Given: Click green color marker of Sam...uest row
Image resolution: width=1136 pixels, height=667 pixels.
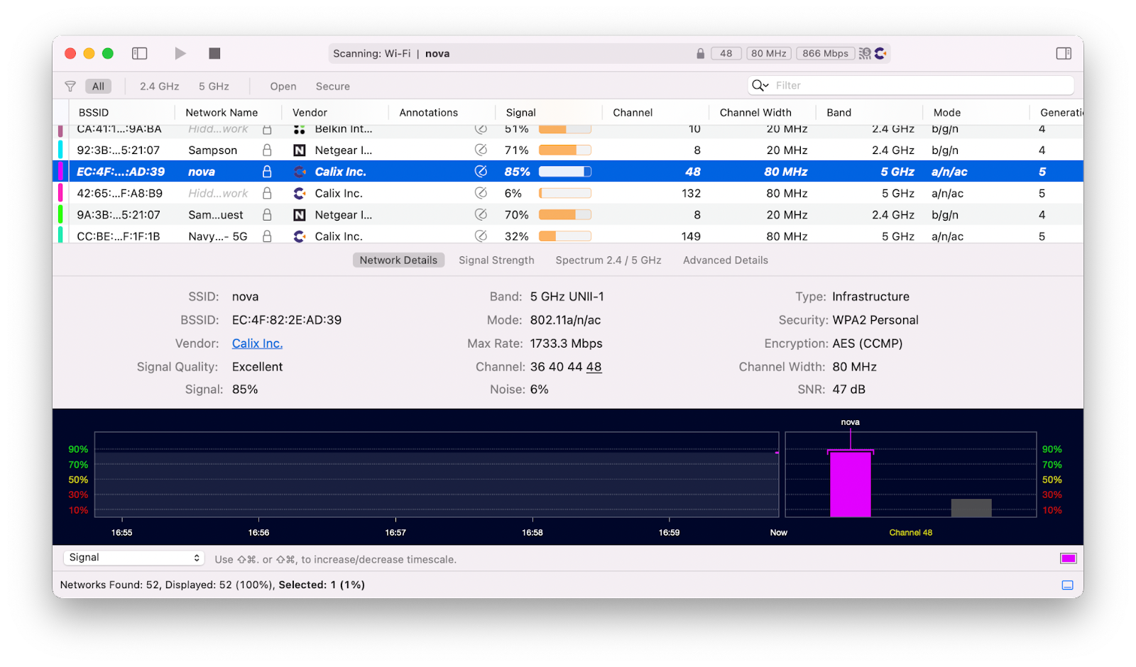Looking at the screenshot, I should (x=60, y=214).
